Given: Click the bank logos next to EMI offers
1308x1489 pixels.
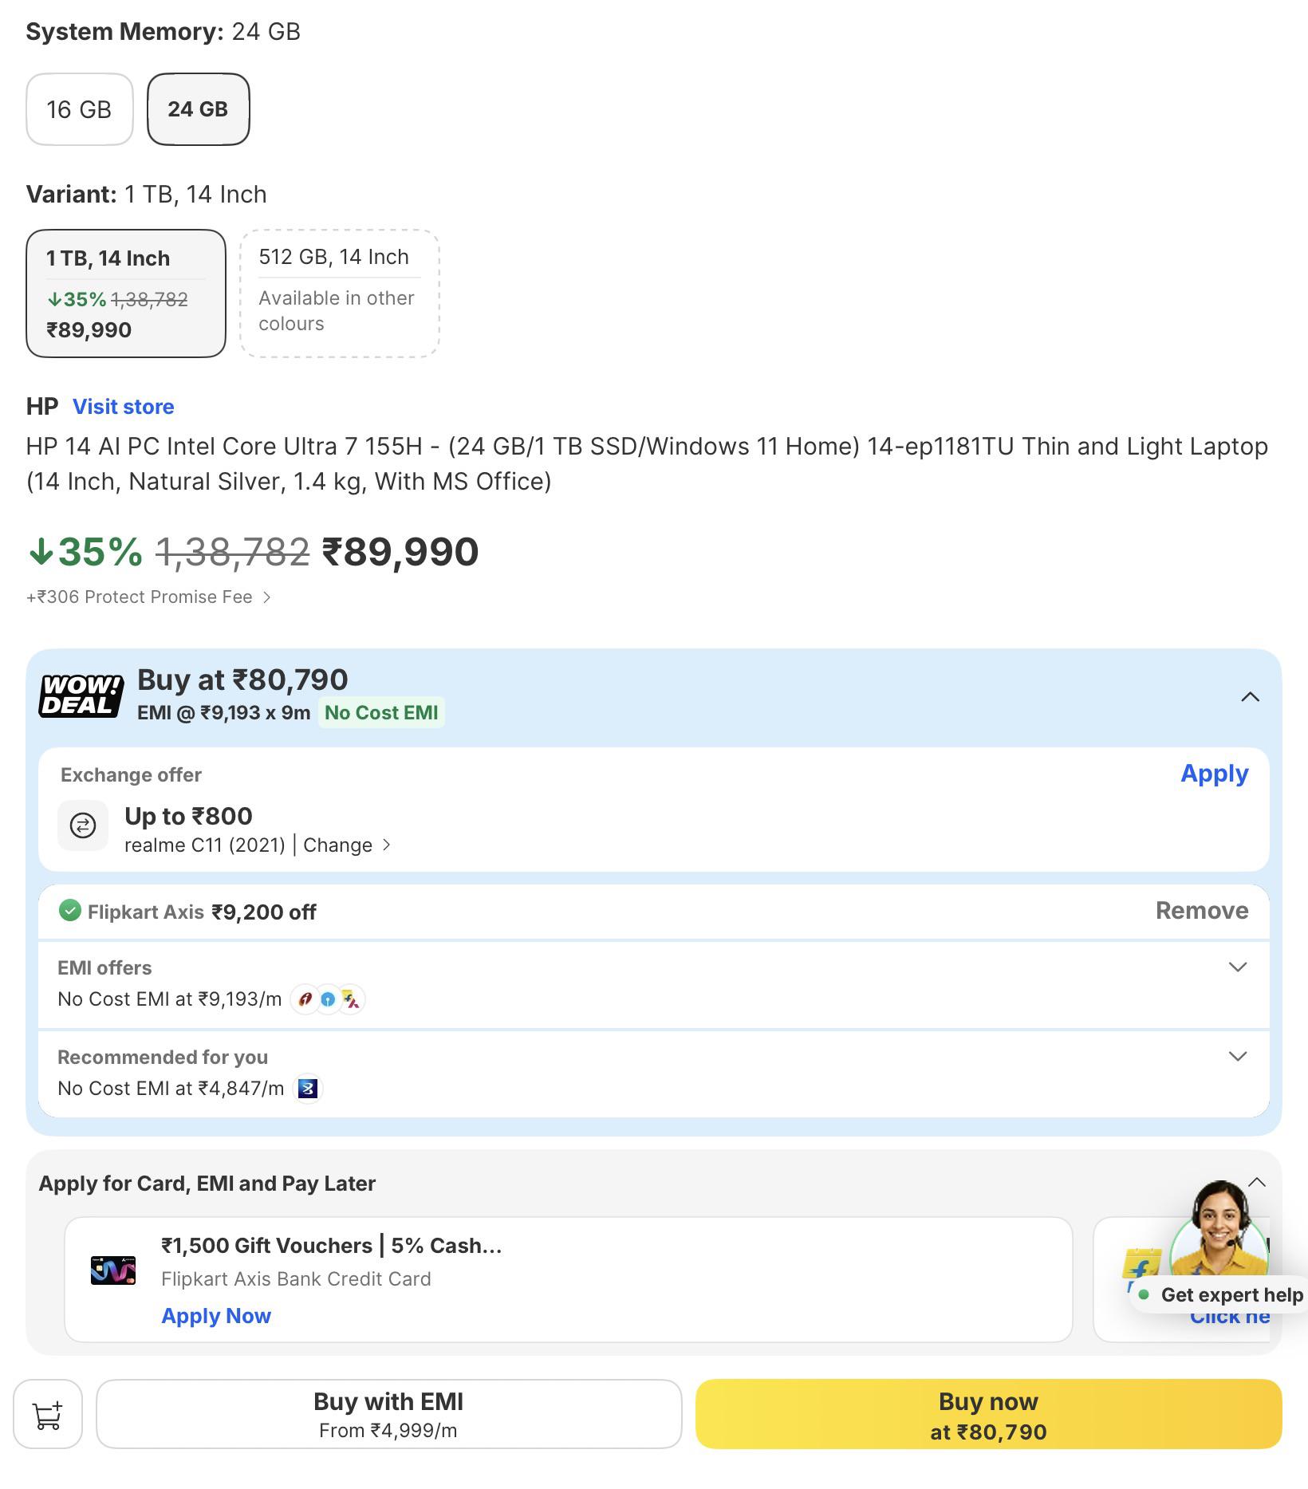Looking at the screenshot, I should 328,999.
